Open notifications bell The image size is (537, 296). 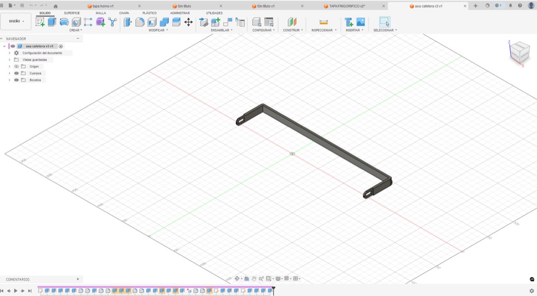[510, 6]
